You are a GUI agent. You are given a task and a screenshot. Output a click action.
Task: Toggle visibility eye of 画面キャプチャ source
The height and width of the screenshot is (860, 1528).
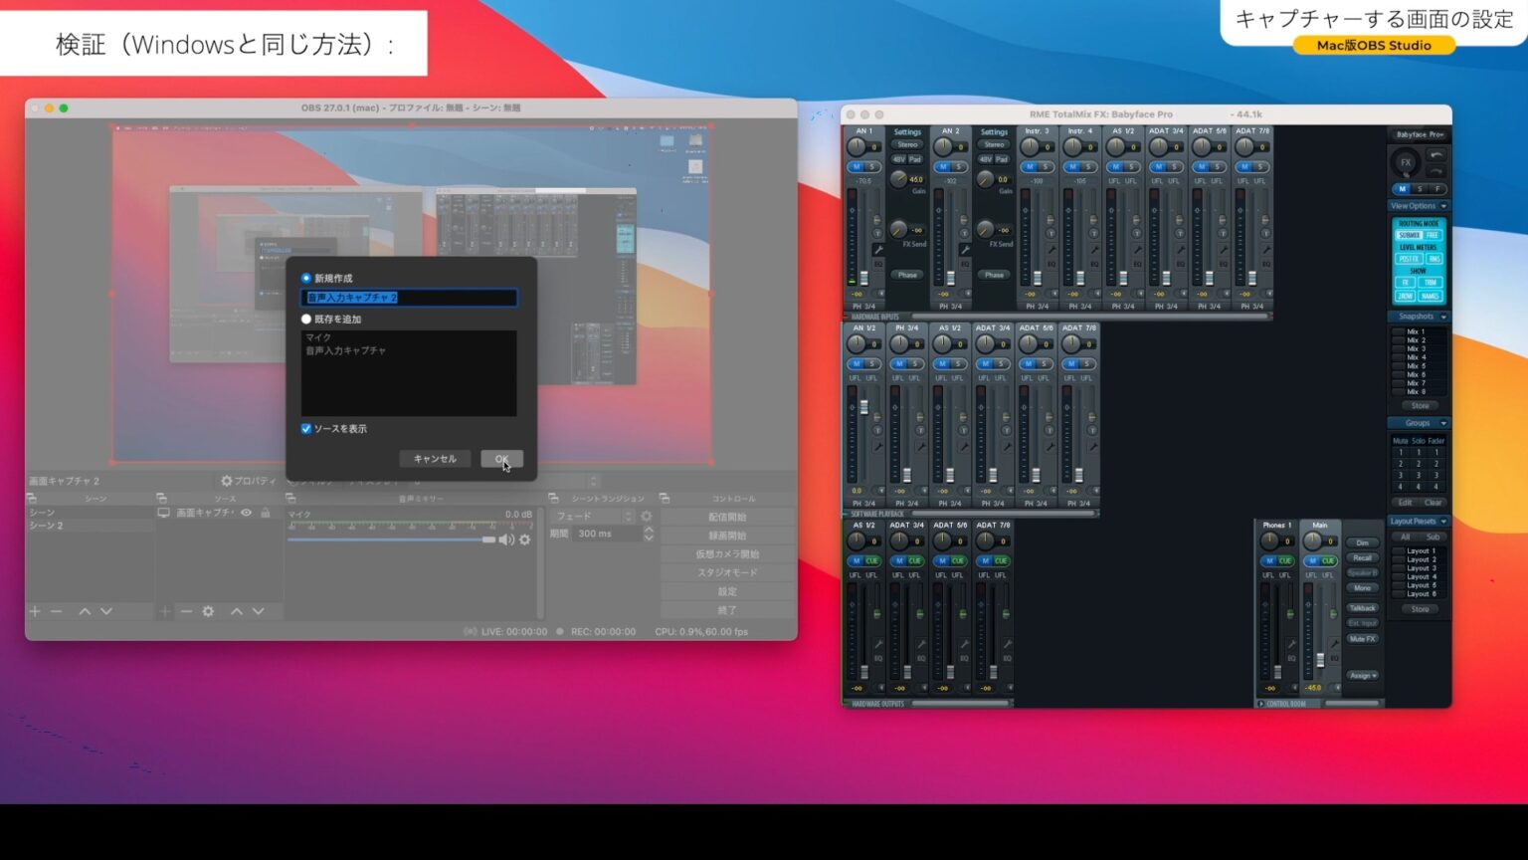(x=246, y=513)
